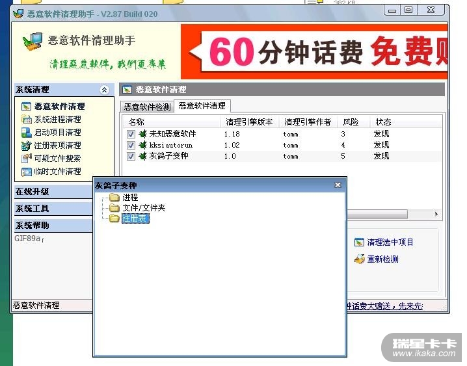Sort by the 状态 column header
This screenshot has height=366, width=467.
pos(406,122)
